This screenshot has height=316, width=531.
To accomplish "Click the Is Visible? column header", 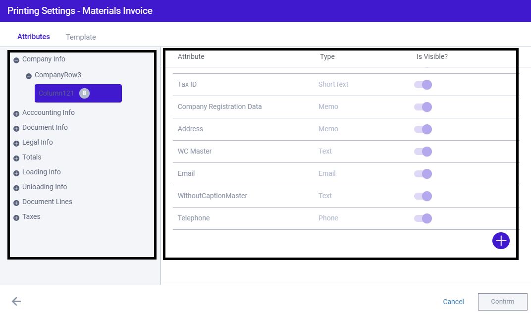I will tap(432, 56).
